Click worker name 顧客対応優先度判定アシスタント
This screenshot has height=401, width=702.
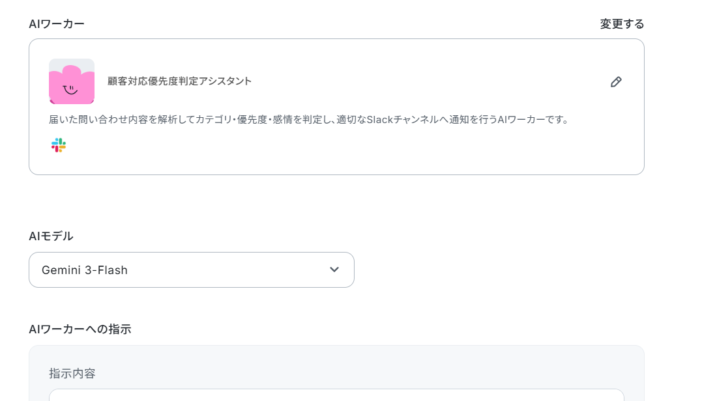click(x=179, y=81)
